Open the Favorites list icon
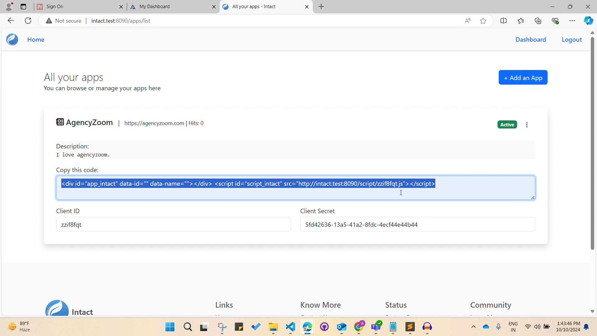This screenshot has height=336, width=597. click(x=521, y=21)
